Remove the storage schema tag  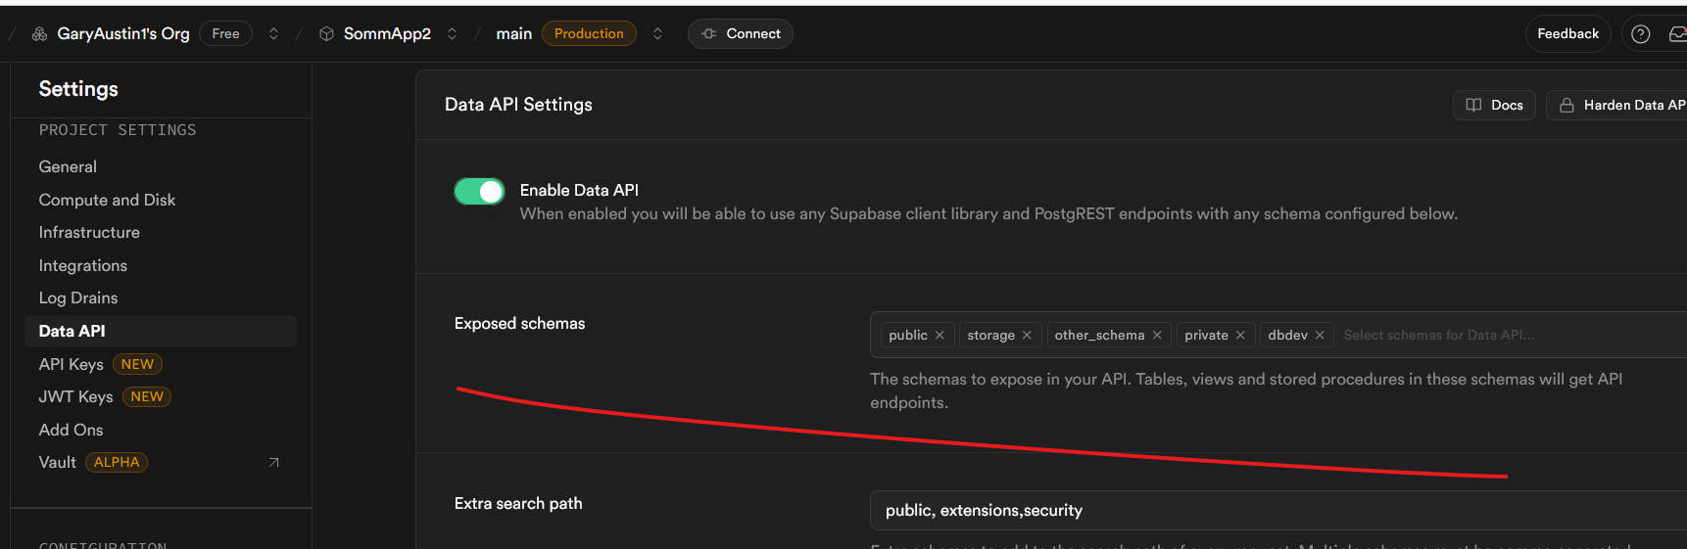coord(1027,335)
